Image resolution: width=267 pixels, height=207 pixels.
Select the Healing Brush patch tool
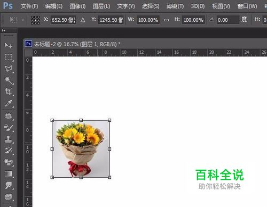tap(9, 116)
